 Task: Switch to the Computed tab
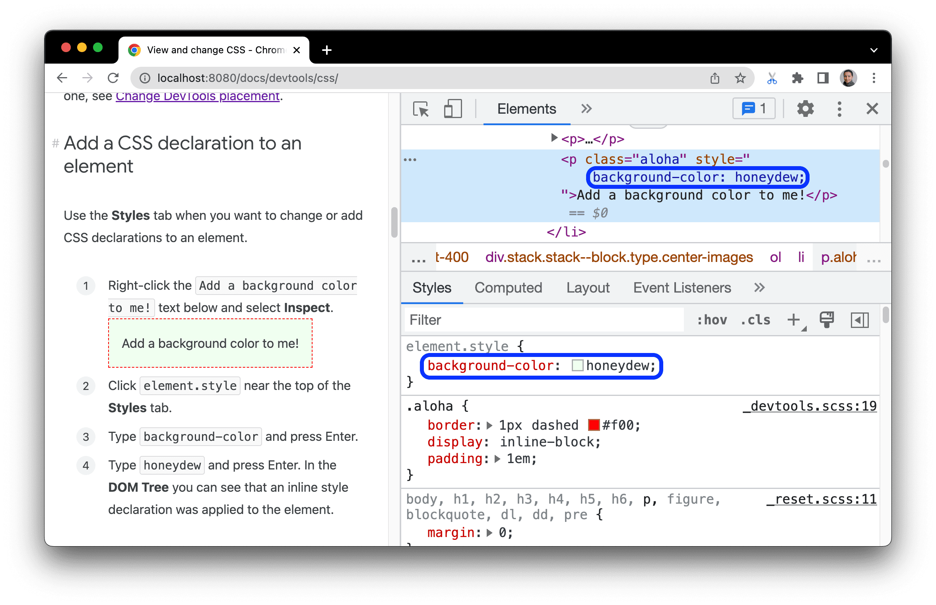tap(506, 287)
